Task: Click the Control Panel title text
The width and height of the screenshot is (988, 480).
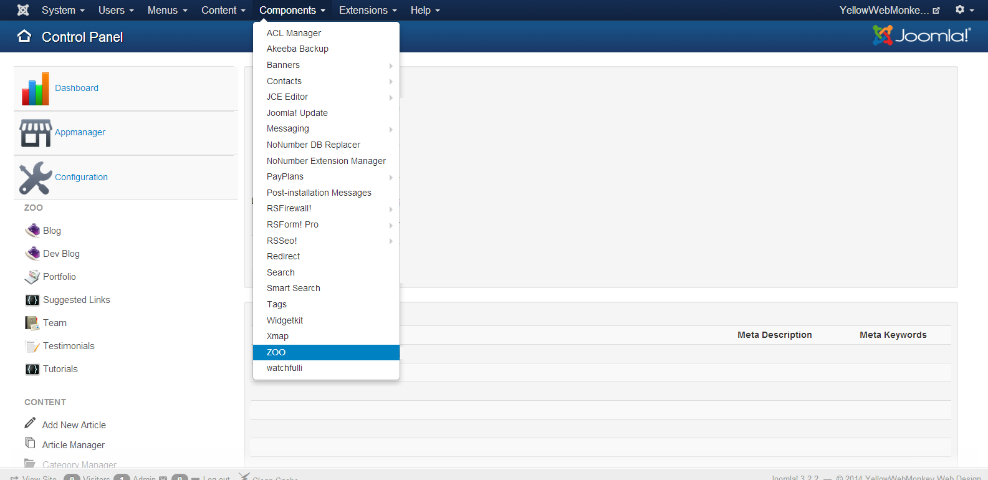Action: pyautogui.click(x=82, y=37)
